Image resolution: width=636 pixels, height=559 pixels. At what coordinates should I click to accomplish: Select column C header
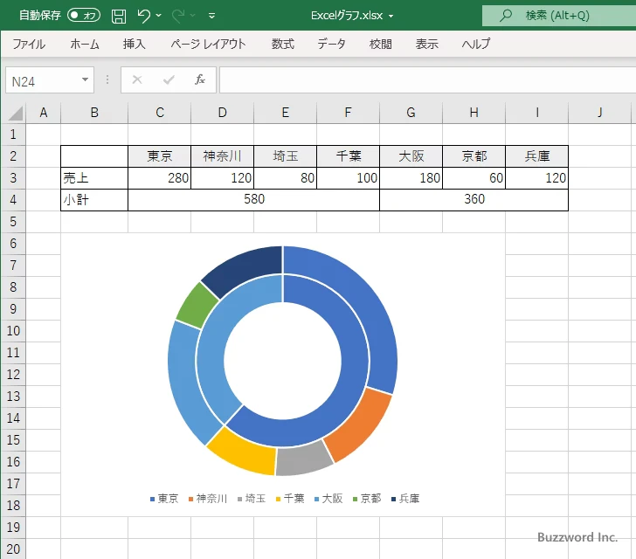[159, 113]
